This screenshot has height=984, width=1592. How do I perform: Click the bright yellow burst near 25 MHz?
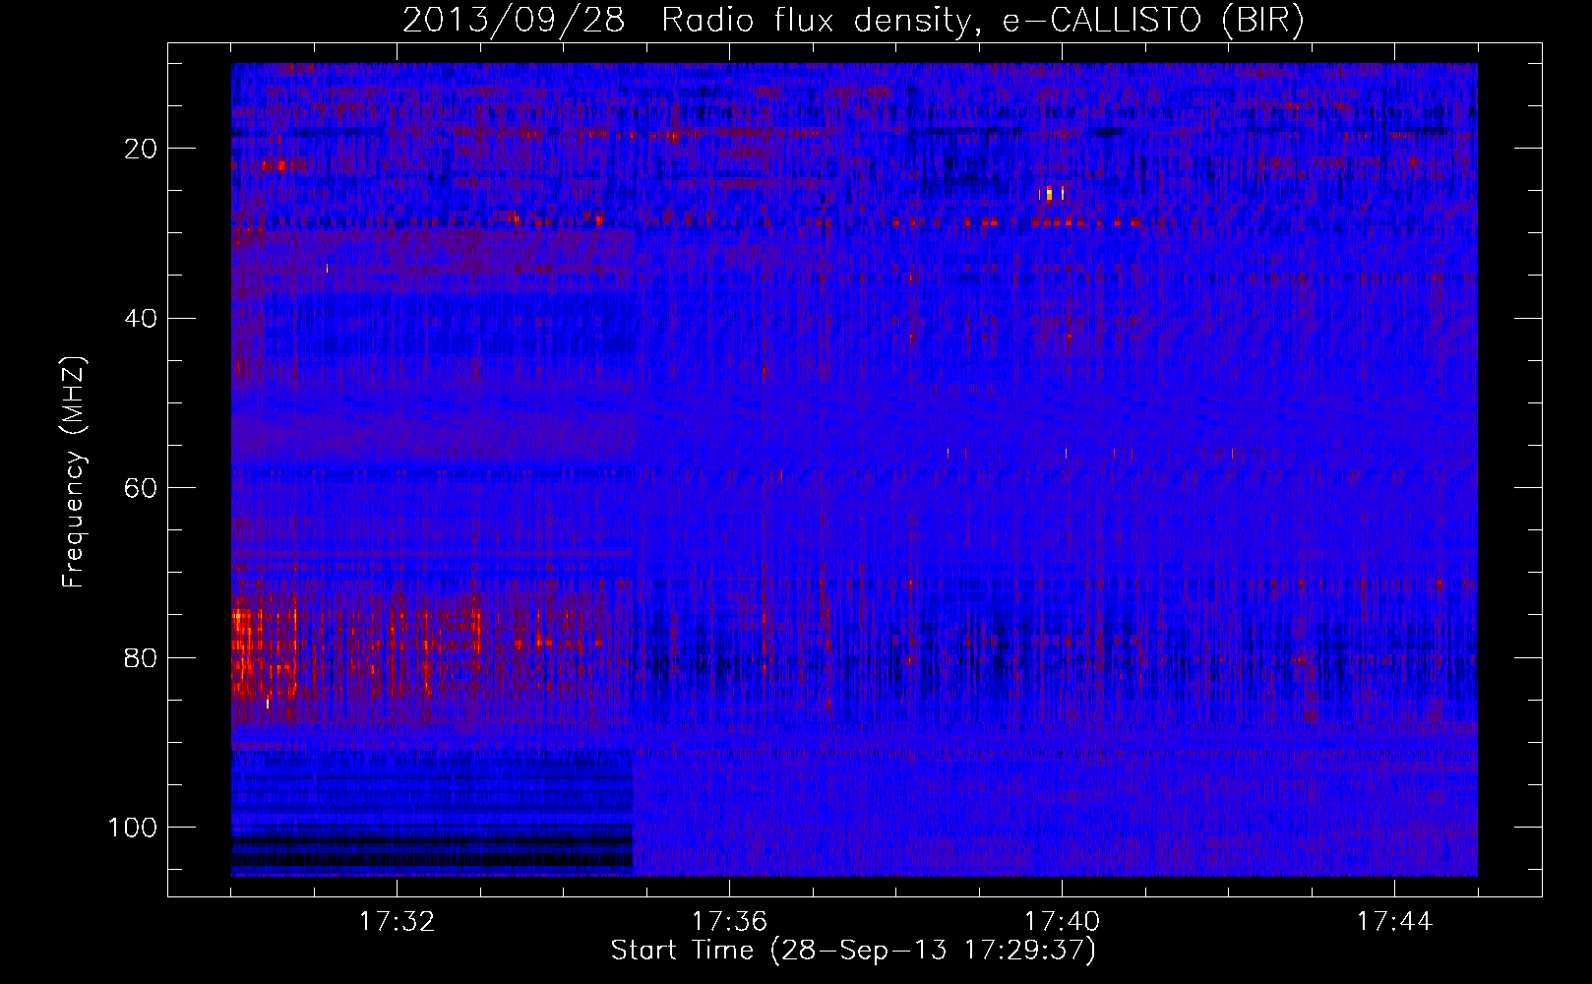pyautogui.click(x=1051, y=193)
